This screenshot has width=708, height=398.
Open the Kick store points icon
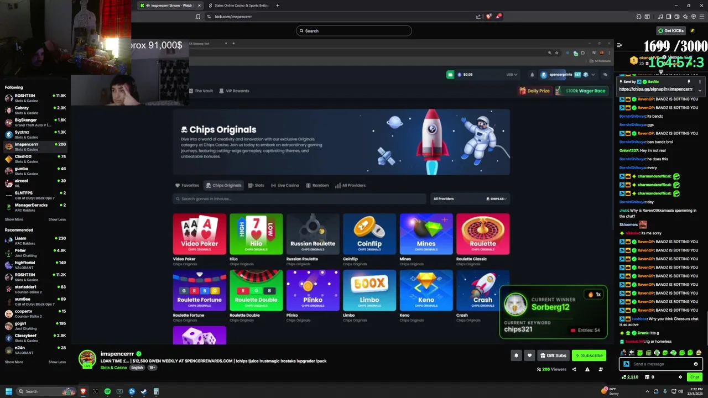(x=647, y=377)
